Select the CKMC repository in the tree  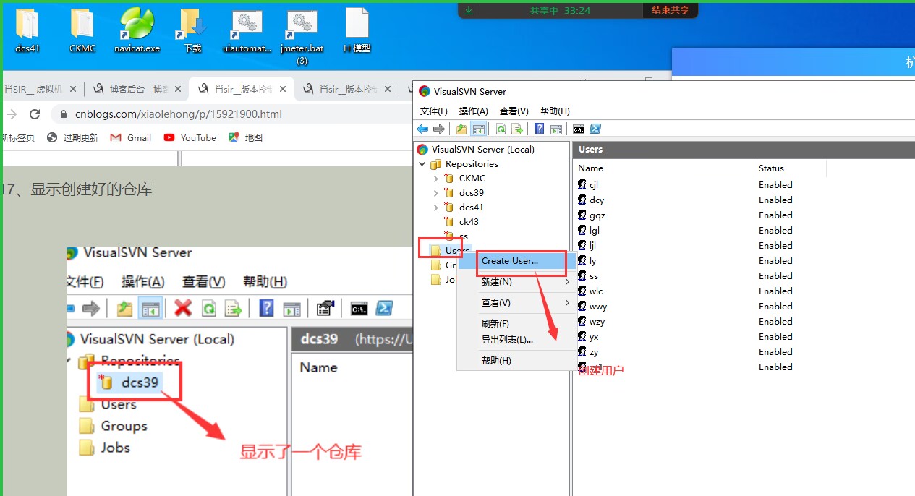click(465, 179)
